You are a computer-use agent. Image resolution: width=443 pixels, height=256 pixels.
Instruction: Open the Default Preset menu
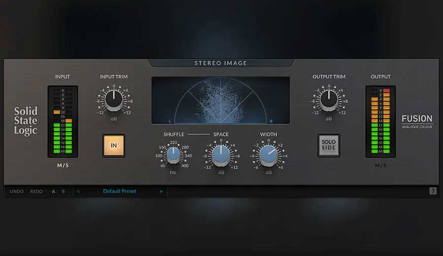click(x=120, y=192)
